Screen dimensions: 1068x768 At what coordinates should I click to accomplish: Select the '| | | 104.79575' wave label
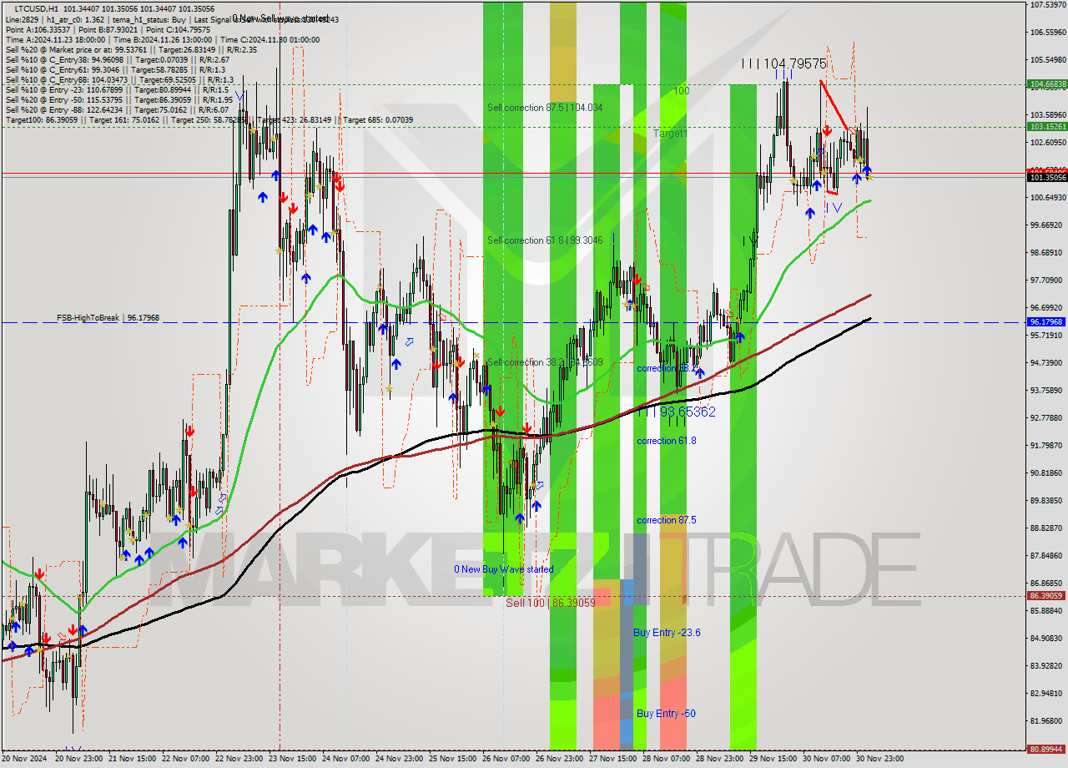(784, 63)
